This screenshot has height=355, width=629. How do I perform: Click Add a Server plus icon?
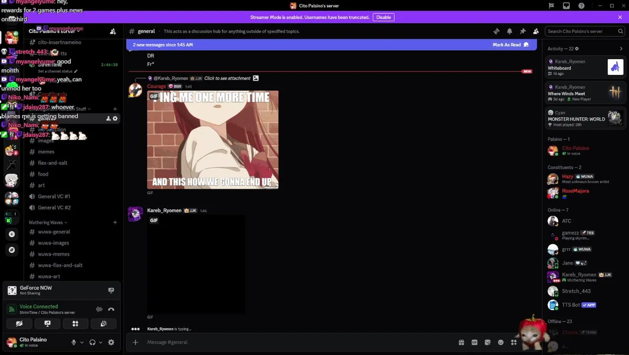12,234
